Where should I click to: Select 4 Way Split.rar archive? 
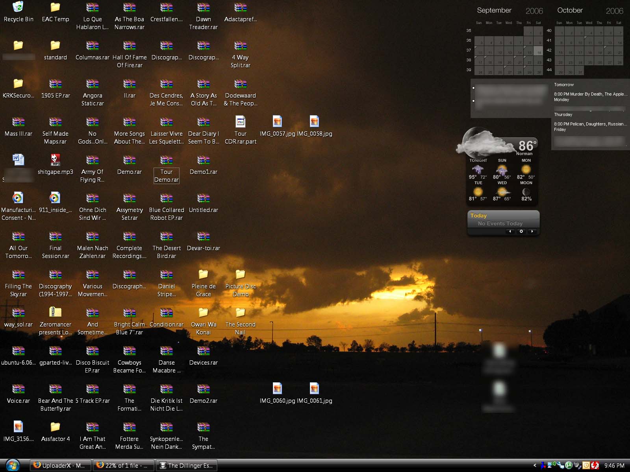(x=240, y=54)
